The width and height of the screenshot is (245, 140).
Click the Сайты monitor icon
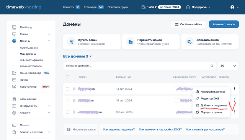(14, 34)
